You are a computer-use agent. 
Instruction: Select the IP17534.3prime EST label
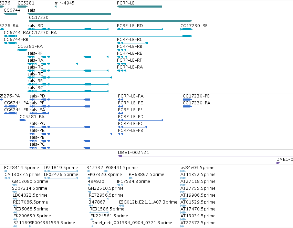(x=134, y=182)
